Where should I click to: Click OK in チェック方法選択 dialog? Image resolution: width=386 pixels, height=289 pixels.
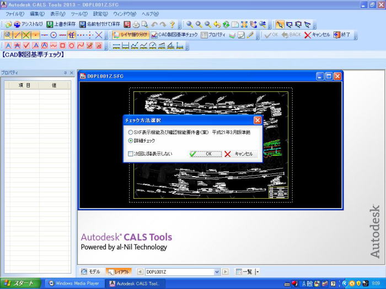206,154
